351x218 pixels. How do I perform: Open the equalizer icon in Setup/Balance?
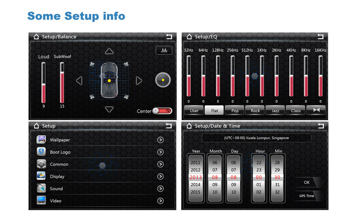(164, 50)
